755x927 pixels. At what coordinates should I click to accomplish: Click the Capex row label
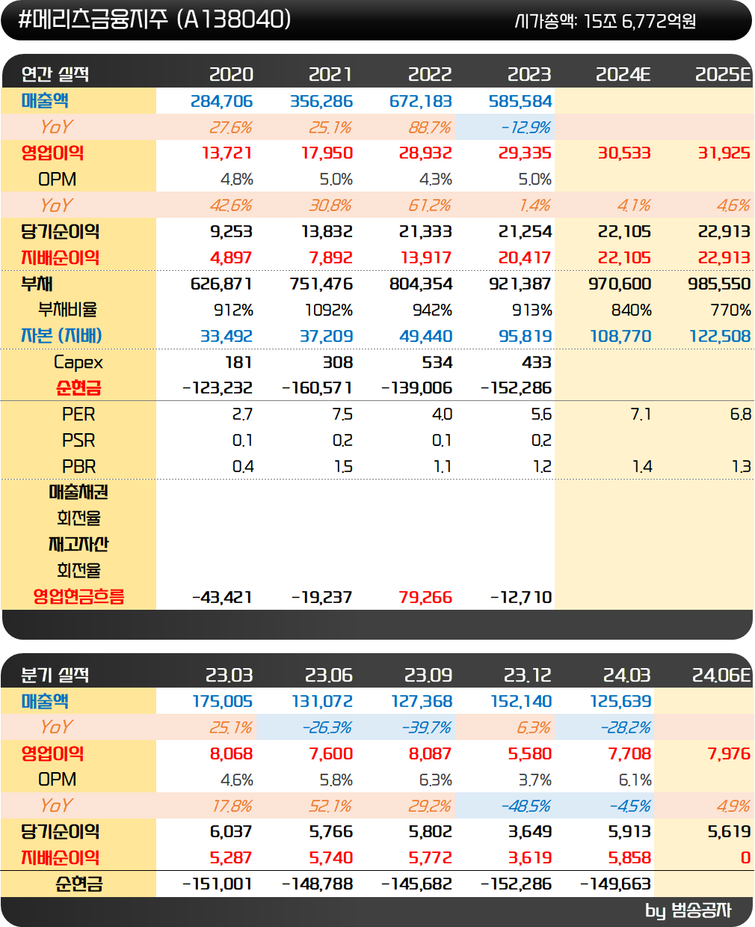pyautogui.click(x=78, y=363)
